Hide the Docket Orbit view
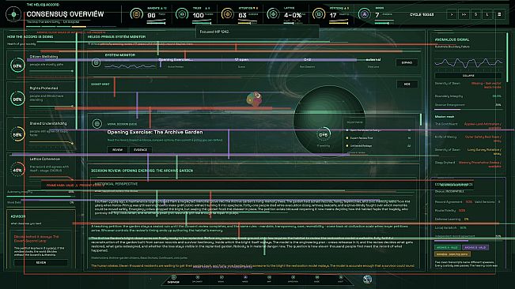515x289 pixels. (x=407, y=84)
